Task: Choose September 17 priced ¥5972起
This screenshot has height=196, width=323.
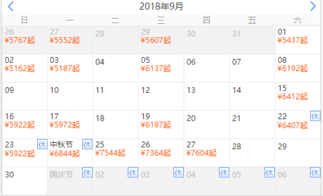Action: tap(70, 125)
